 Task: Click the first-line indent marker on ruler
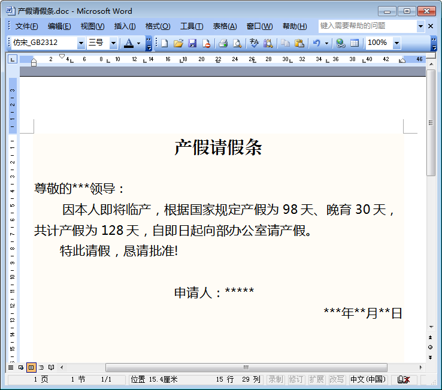click(x=62, y=56)
